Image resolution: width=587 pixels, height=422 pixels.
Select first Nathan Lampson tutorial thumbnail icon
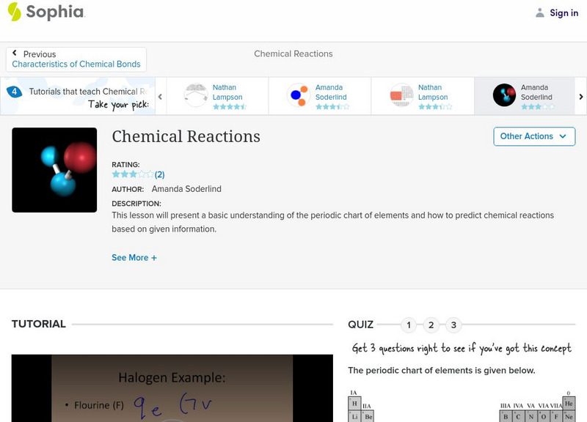tap(196, 96)
